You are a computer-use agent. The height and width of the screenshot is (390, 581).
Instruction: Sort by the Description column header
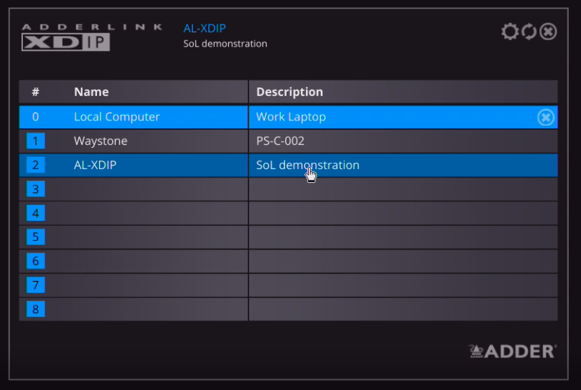tap(289, 92)
